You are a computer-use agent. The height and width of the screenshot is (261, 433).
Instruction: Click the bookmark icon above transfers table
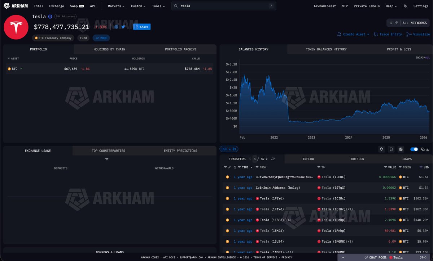391,149
